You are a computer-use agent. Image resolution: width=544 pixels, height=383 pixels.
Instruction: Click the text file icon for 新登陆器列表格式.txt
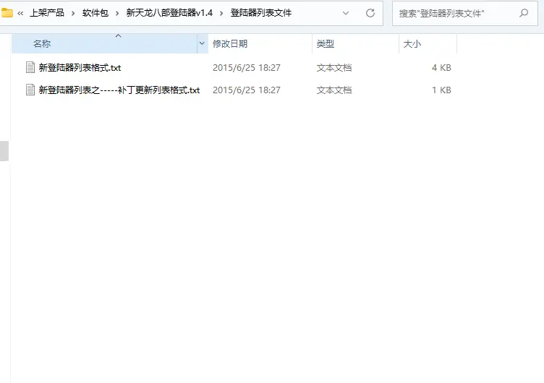coord(30,68)
